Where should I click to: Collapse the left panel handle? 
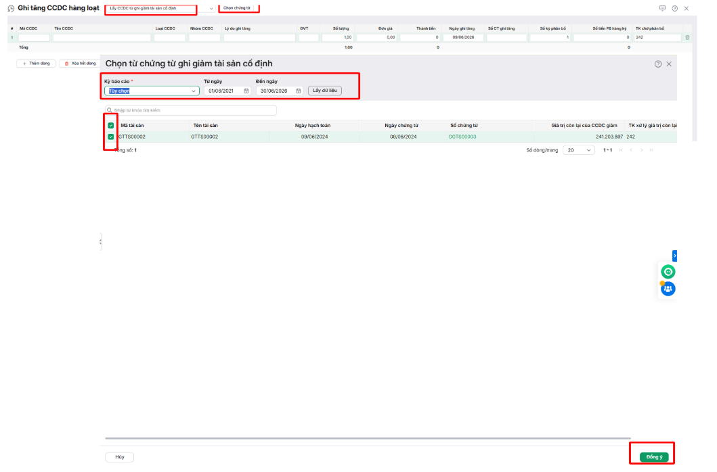point(101,241)
